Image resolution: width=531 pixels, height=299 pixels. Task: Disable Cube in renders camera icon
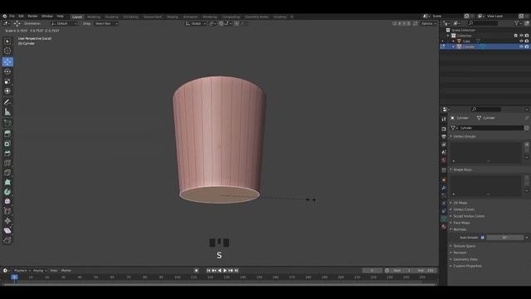[x=527, y=41]
